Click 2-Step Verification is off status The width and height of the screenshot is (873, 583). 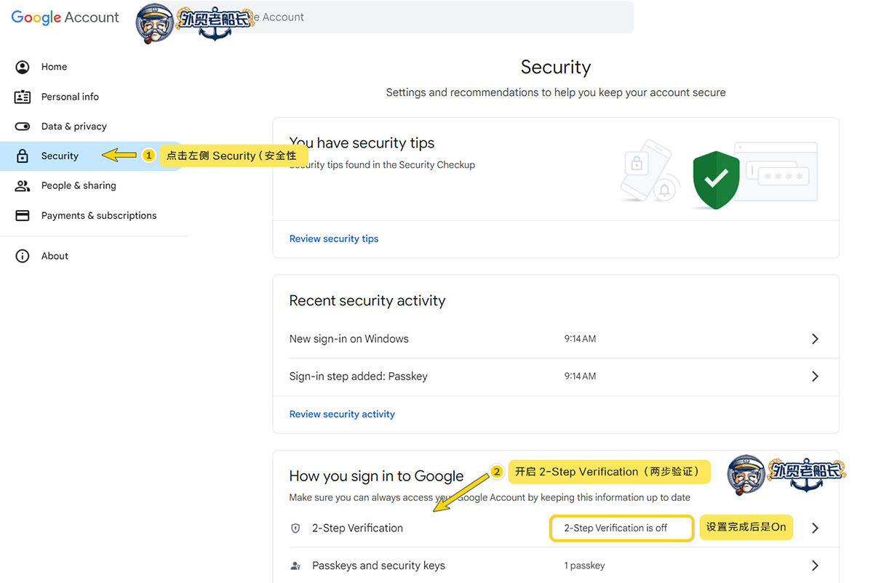tap(615, 528)
